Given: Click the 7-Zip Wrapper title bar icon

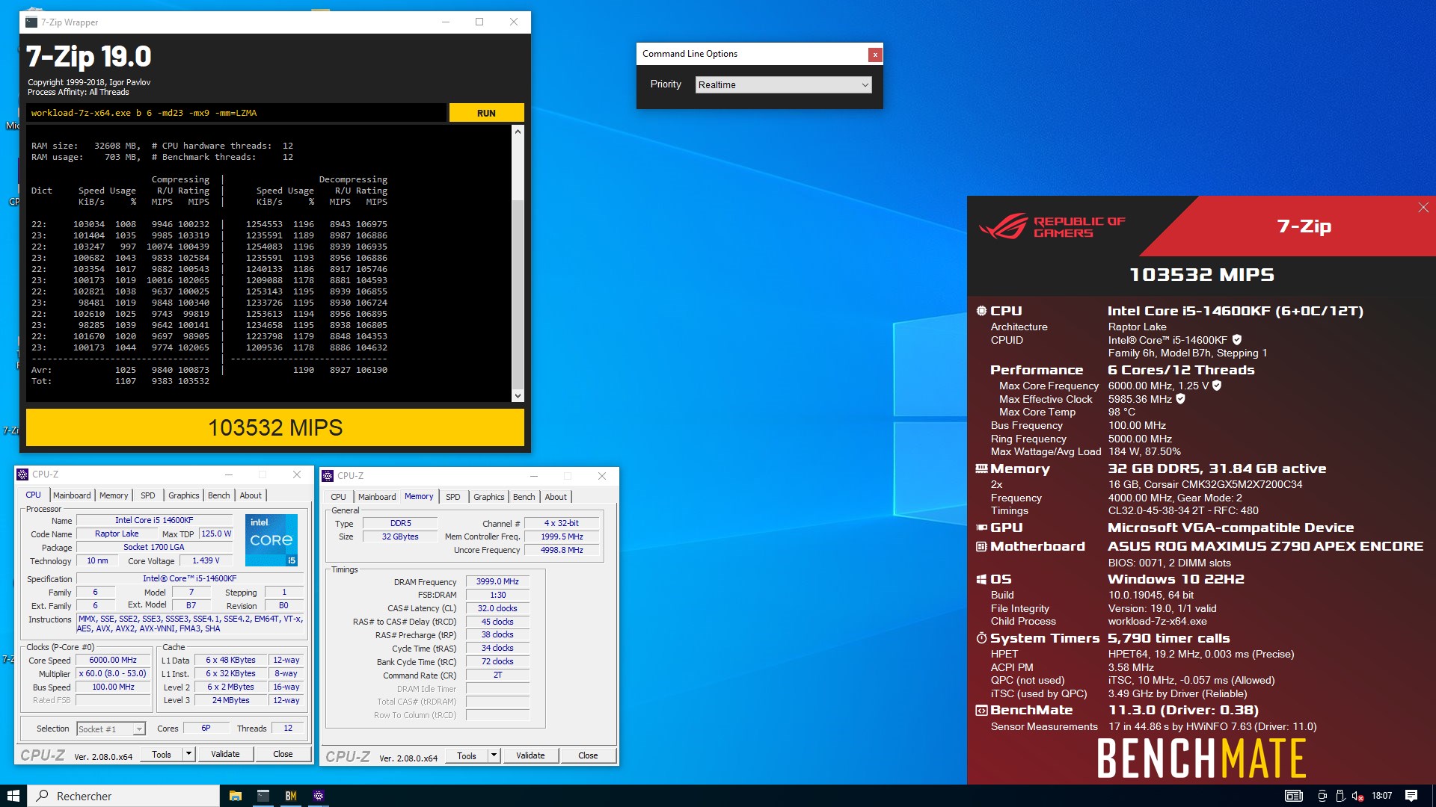Looking at the screenshot, I should click(x=31, y=22).
